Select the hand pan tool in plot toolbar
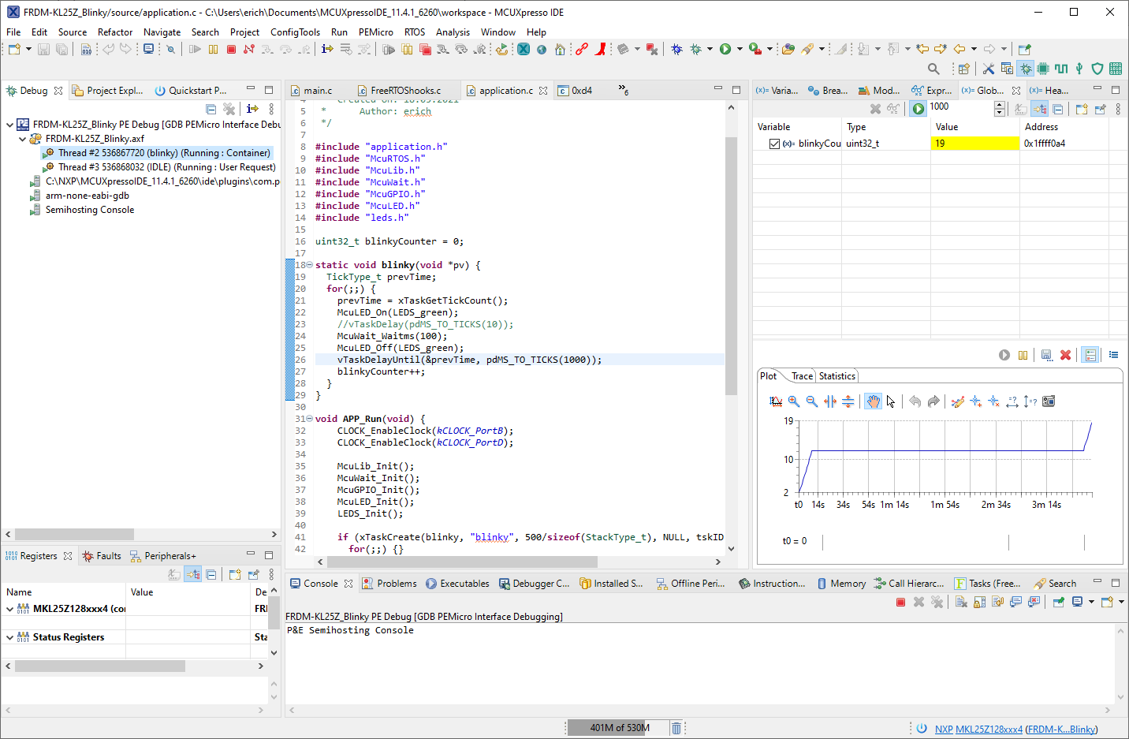The height and width of the screenshot is (739, 1129). point(873,401)
